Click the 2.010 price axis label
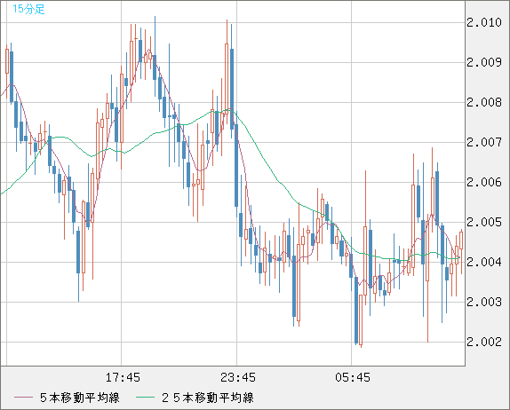The width and height of the screenshot is (510, 410). (x=484, y=23)
